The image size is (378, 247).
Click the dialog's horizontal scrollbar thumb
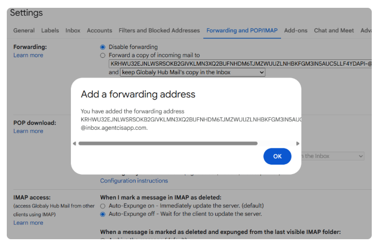point(168,144)
